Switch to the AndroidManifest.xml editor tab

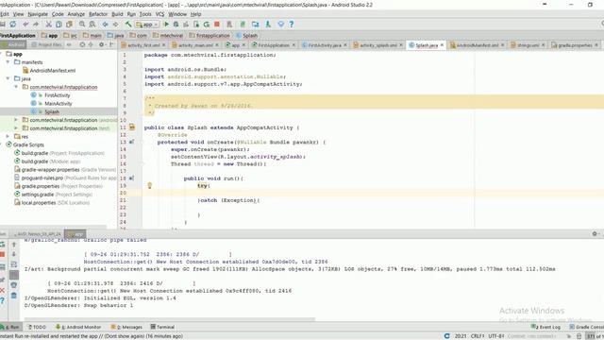click(x=478, y=45)
